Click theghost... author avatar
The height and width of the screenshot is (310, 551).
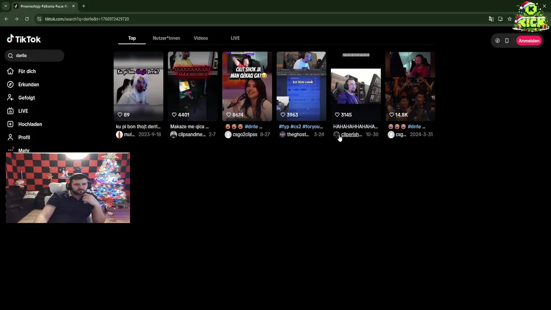282,135
